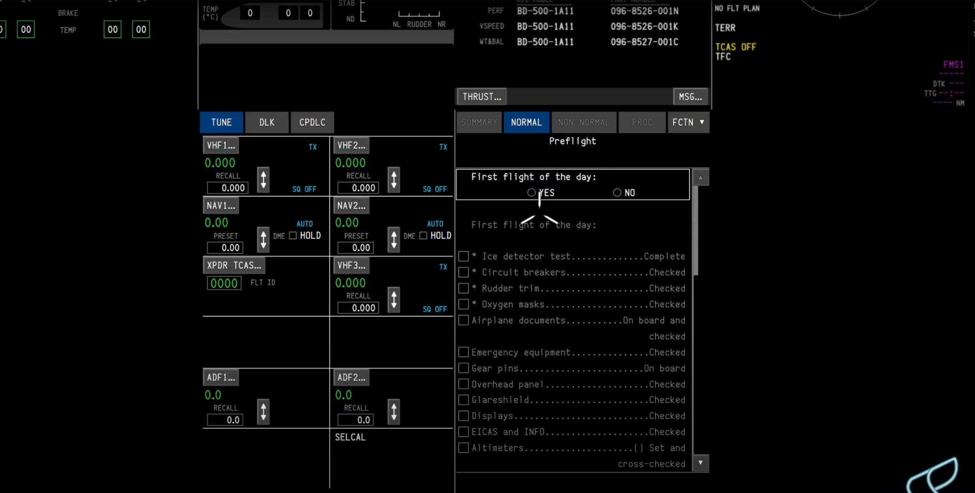Click the VHF1 recall frequency field
Screen dimensions: 975x493
point(227,188)
